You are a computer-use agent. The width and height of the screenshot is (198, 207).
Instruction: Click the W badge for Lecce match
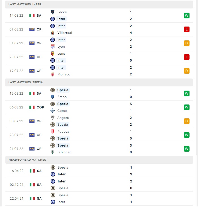(186, 16)
